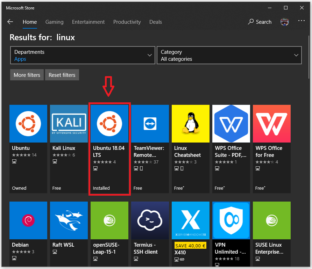This screenshot has width=312, height=269.
Task: Open Termius SSH client icon
Action: point(150,220)
